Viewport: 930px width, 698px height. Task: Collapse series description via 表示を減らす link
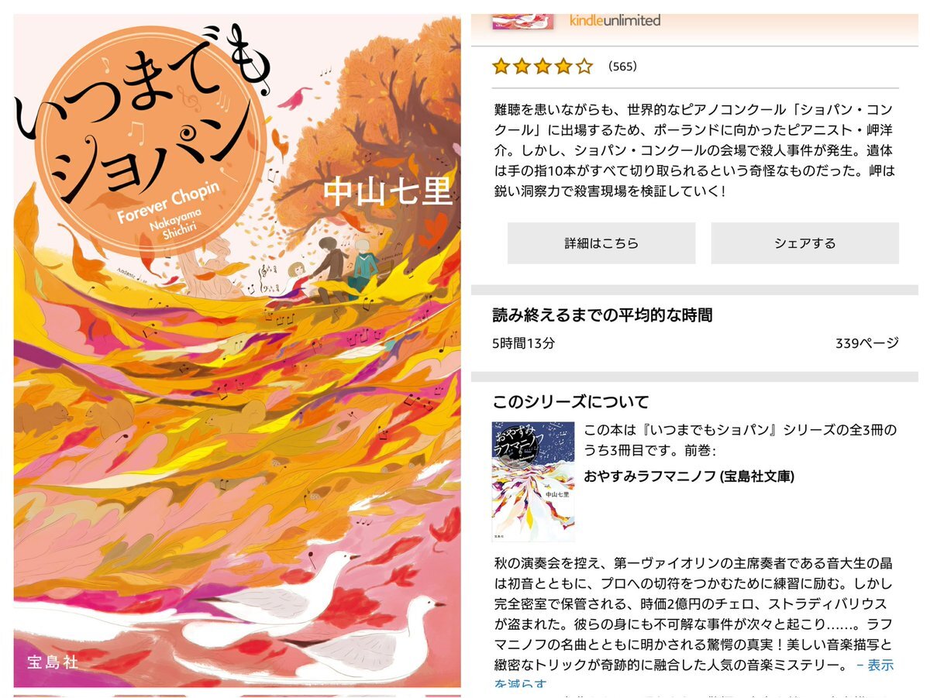tap(874, 673)
